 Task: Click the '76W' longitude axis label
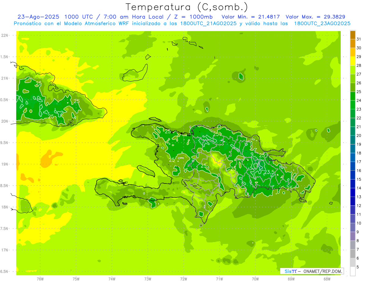click(40, 279)
